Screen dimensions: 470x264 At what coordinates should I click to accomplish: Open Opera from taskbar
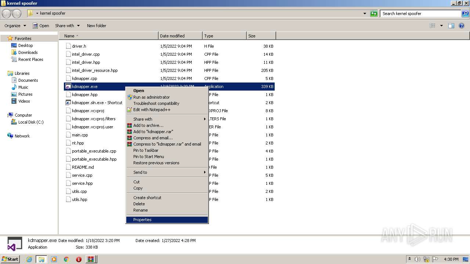(79, 259)
